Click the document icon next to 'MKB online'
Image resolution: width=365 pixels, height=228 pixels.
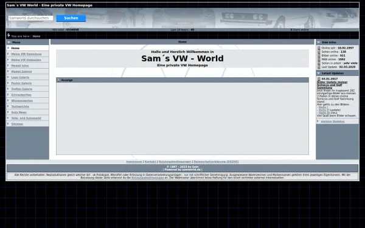point(319,60)
